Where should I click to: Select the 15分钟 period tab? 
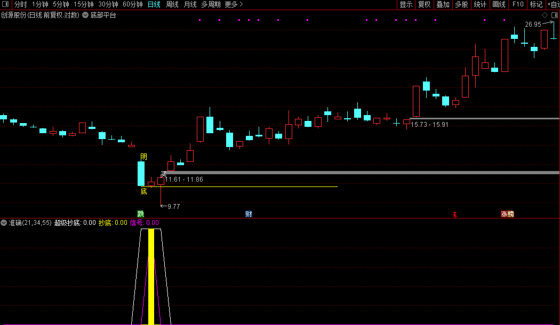pos(84,4)
